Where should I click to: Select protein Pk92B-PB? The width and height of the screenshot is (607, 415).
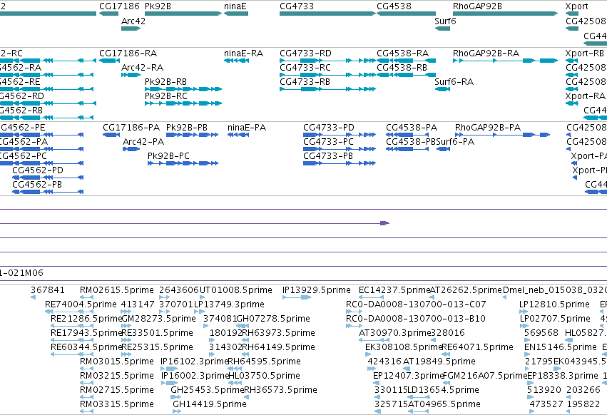click(187, 128)
